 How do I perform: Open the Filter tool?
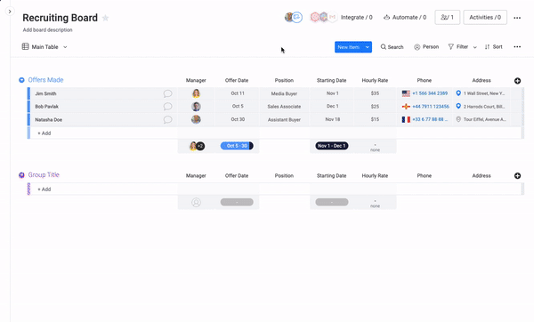[458, 46]
